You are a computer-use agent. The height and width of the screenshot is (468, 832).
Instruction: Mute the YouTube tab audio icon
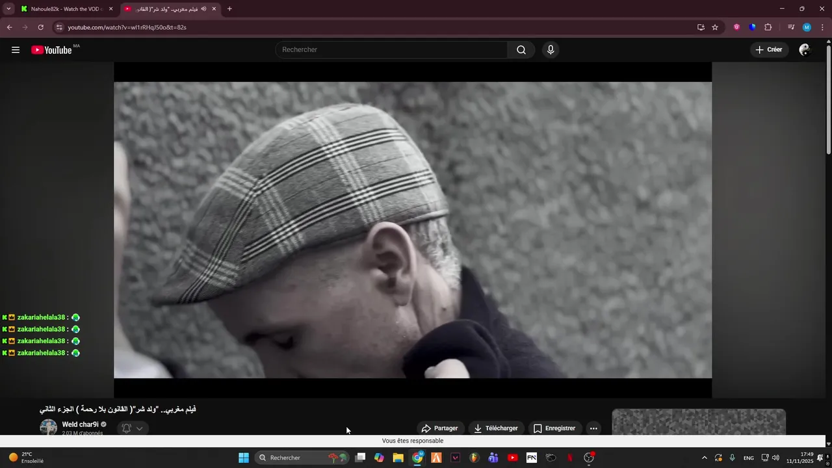coord(203,9)
